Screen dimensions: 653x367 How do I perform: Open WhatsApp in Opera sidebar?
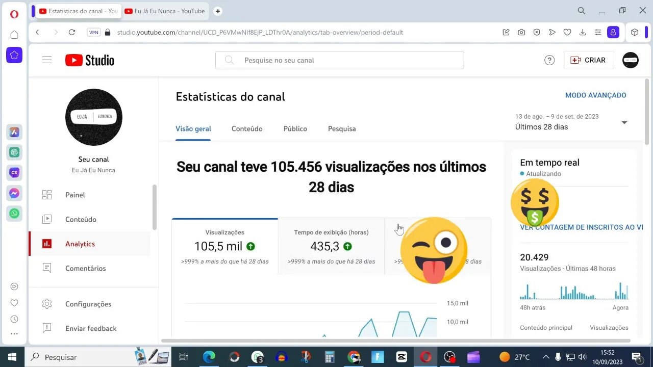[x=14, y=214]
